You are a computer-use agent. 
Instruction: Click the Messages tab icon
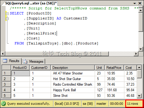click(x=25, y=61)
